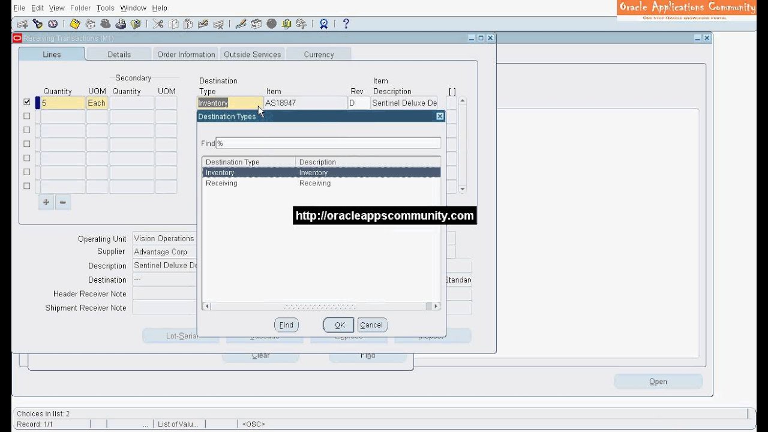Image resolution: width=768 pixels, height=432 pixels.
Task: Click the Show Navigator compass icon
Action: click(x=53, y=24)
